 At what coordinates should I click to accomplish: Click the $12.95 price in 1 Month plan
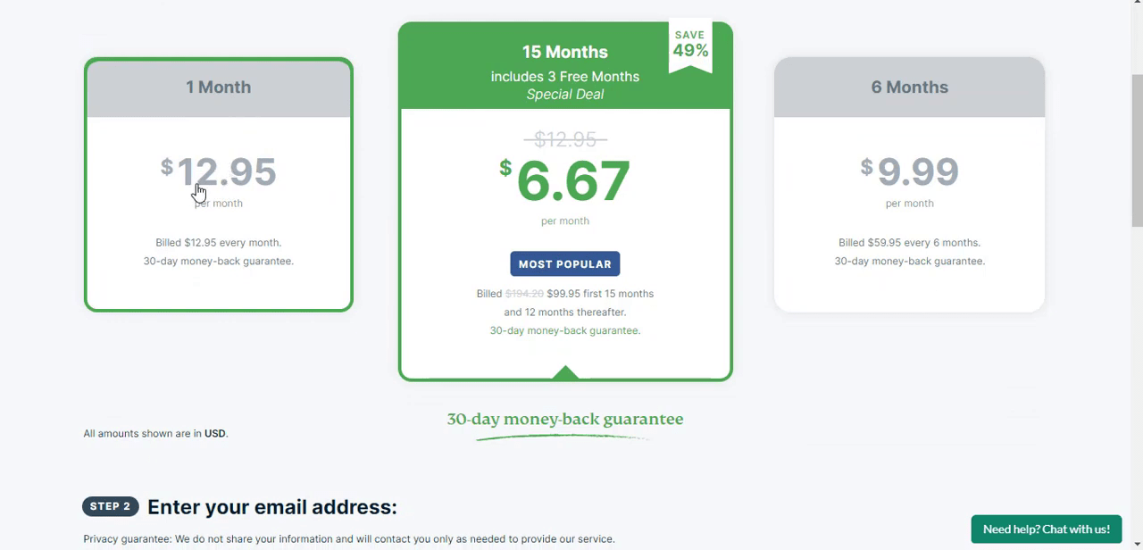tap(219, 171)
